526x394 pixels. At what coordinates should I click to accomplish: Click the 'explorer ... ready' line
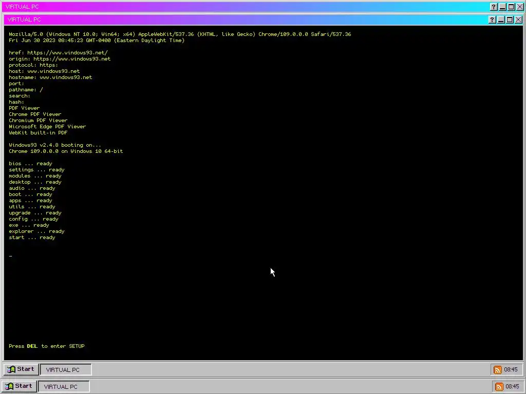pyautogui.click(x=36, y=231)
